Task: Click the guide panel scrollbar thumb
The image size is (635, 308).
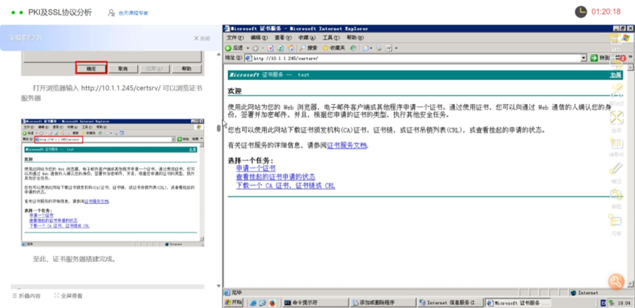Action: click(x=219, y=128)
